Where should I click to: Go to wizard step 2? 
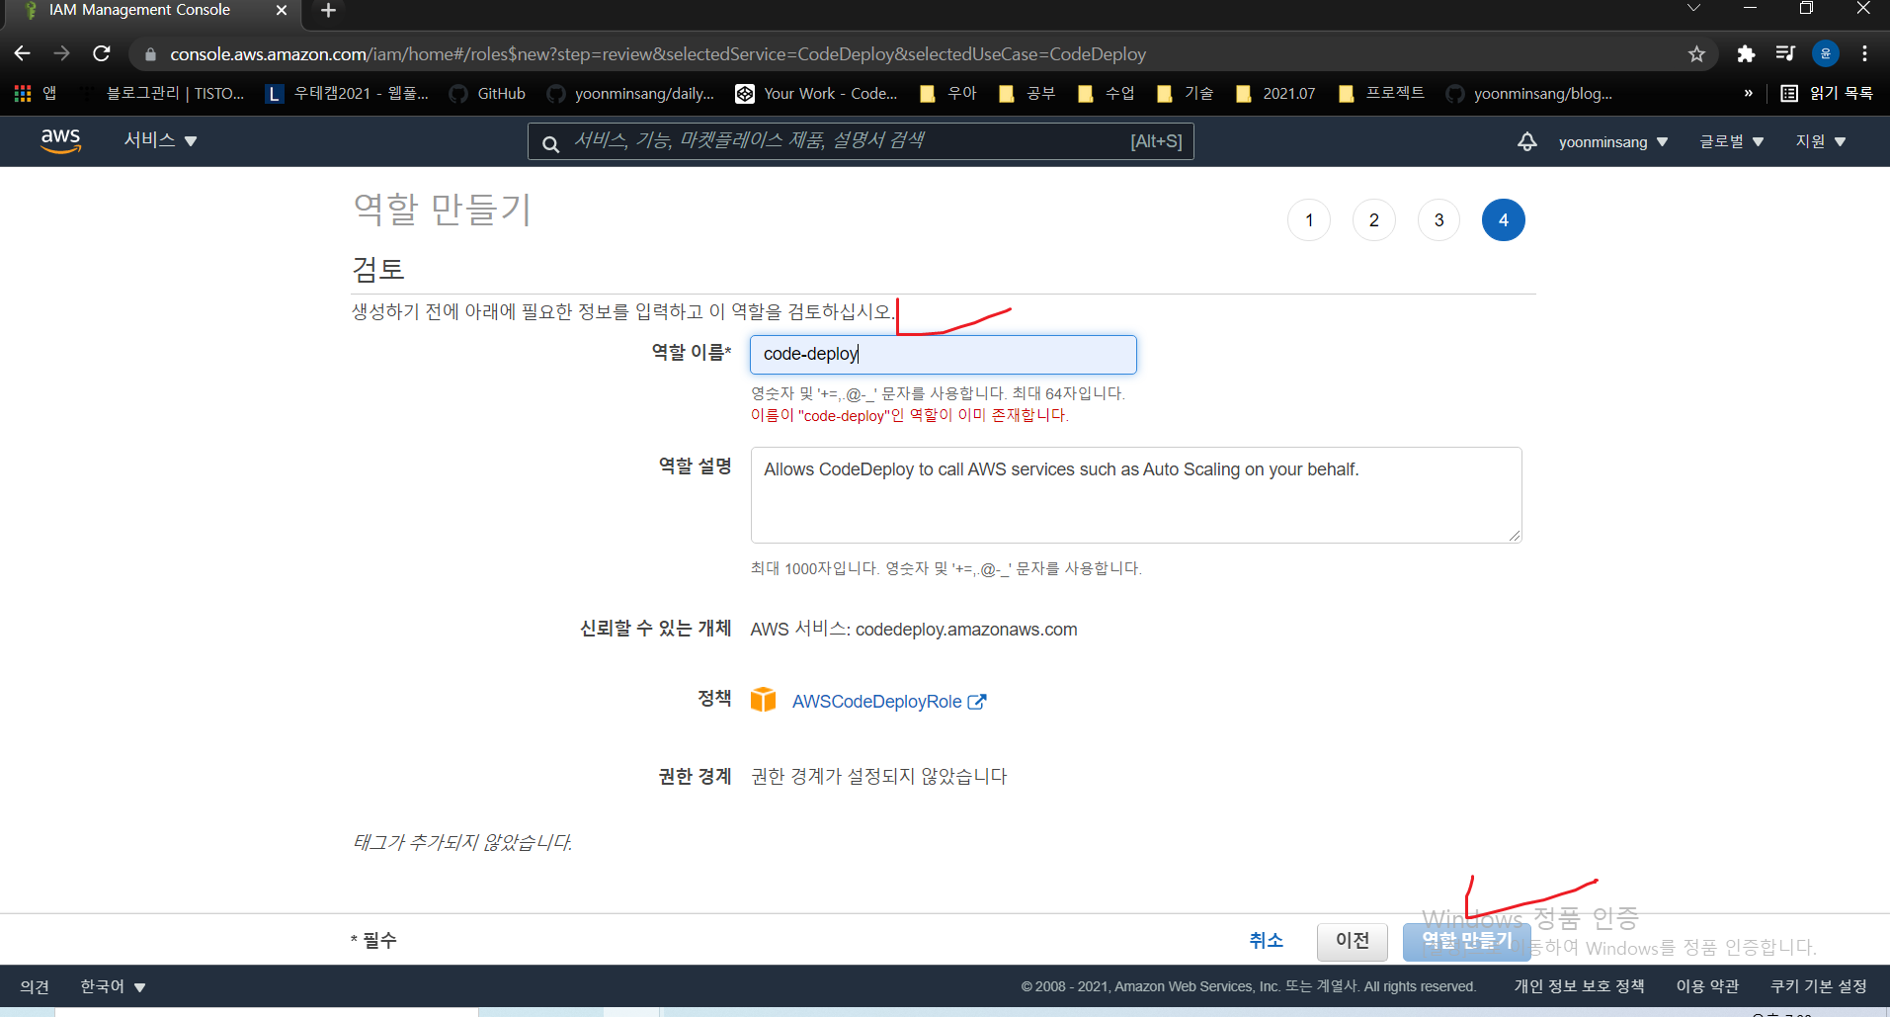pyautogui.click(x=1373, y=220)
